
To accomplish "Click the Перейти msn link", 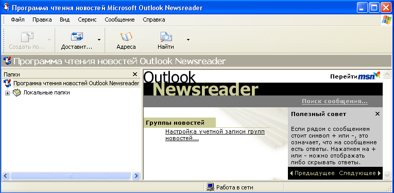I will click(355, 76).
